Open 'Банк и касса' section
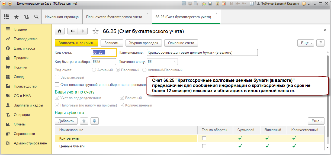The image size is (331, 155). (24, 48)
